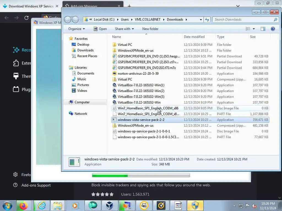Select VM1.COLLABNET in the breadcrumb
This screenshot has height=211, width=282.
point(148,20)
